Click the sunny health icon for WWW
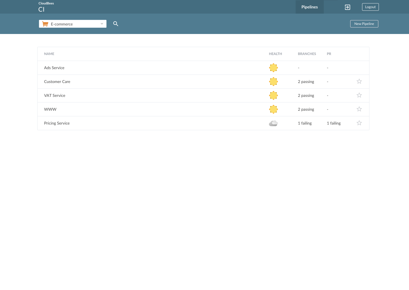This screenshot has width=409, height=290. coord(274,109)
